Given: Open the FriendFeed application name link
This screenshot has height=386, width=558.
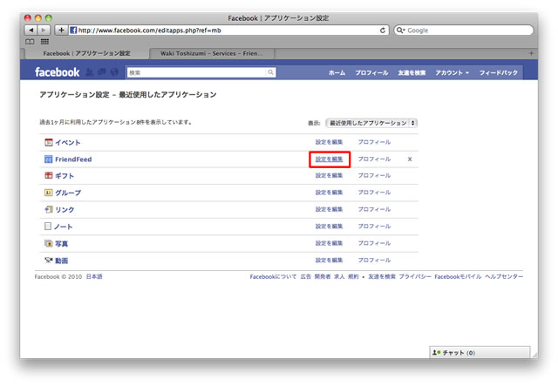Looking at the screenshot, I should click(73, 159).
